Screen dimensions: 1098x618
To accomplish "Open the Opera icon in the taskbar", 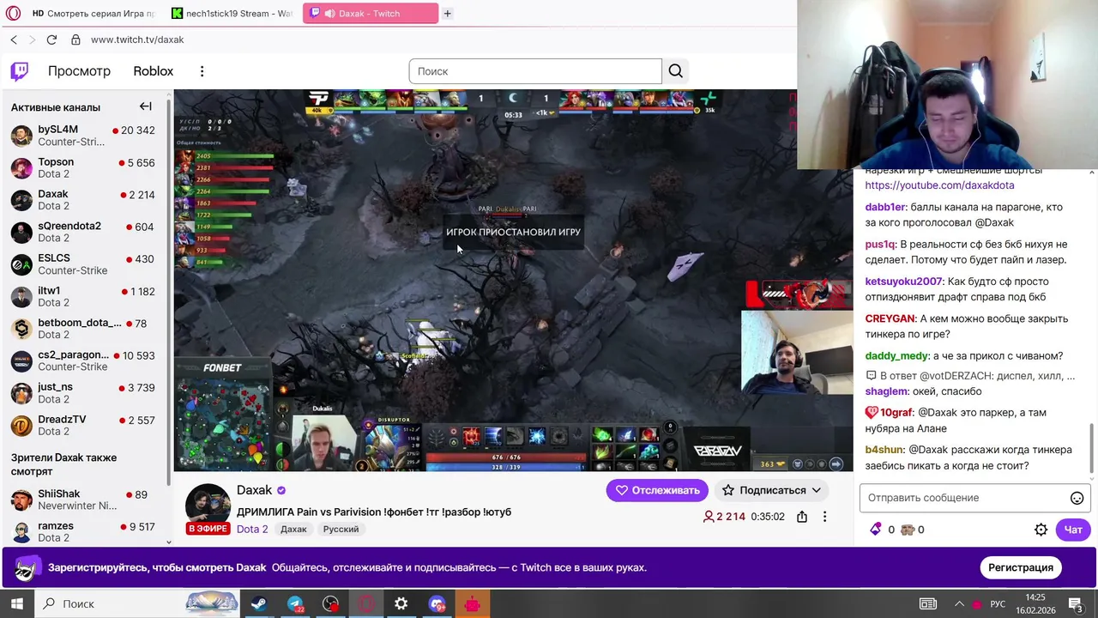I will (x=366, y=603).
